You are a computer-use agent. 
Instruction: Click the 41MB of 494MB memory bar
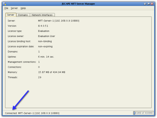click(143, 113)
